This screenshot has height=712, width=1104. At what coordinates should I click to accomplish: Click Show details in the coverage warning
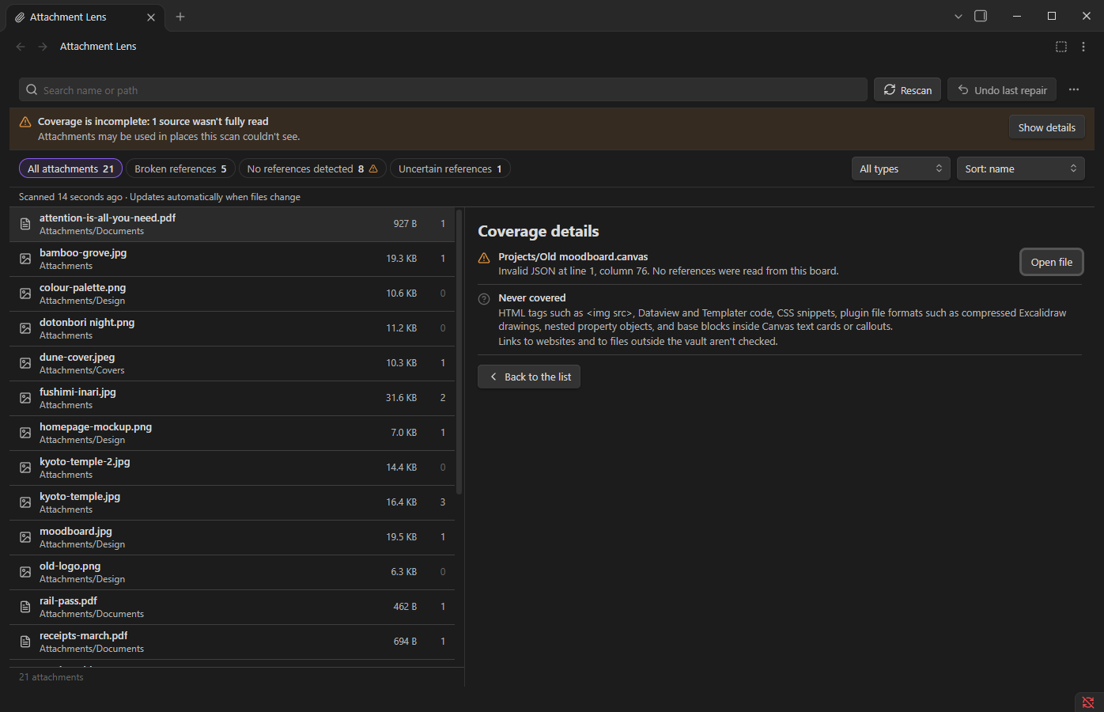click(1046, 127)
